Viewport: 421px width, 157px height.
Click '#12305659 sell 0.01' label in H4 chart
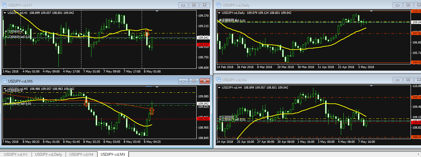[232, 119]
